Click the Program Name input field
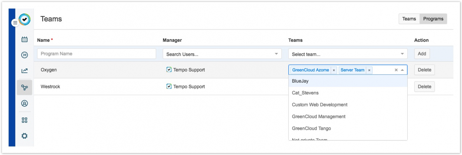The width and height of the screenshot is (462, 155). pos(97,54)
